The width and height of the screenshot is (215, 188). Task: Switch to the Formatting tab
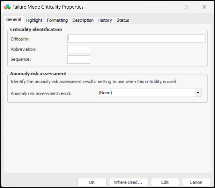pos(57,20)
